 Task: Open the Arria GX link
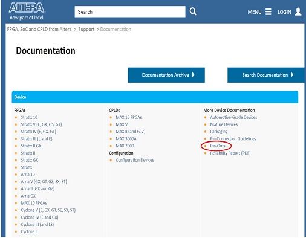click(28, 196)
